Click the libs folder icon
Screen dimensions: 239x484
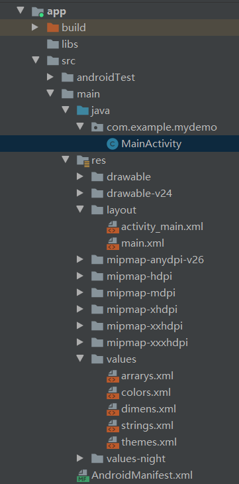click(53, 44)
